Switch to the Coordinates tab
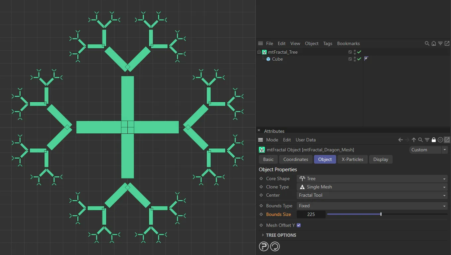The height and width of the screenshot is (255, 451). coord(296,159)
